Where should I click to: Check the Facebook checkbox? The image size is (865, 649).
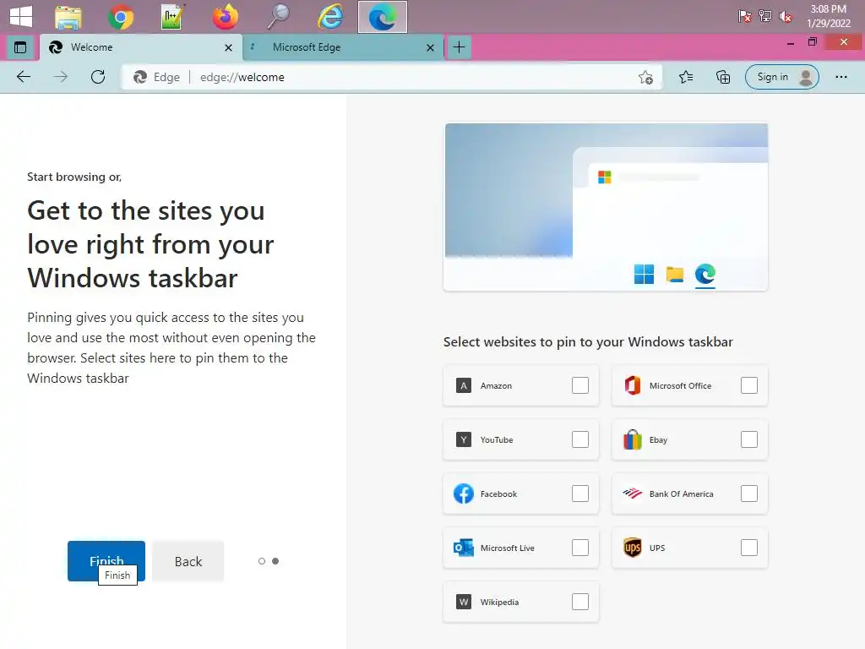pos(580,494)
